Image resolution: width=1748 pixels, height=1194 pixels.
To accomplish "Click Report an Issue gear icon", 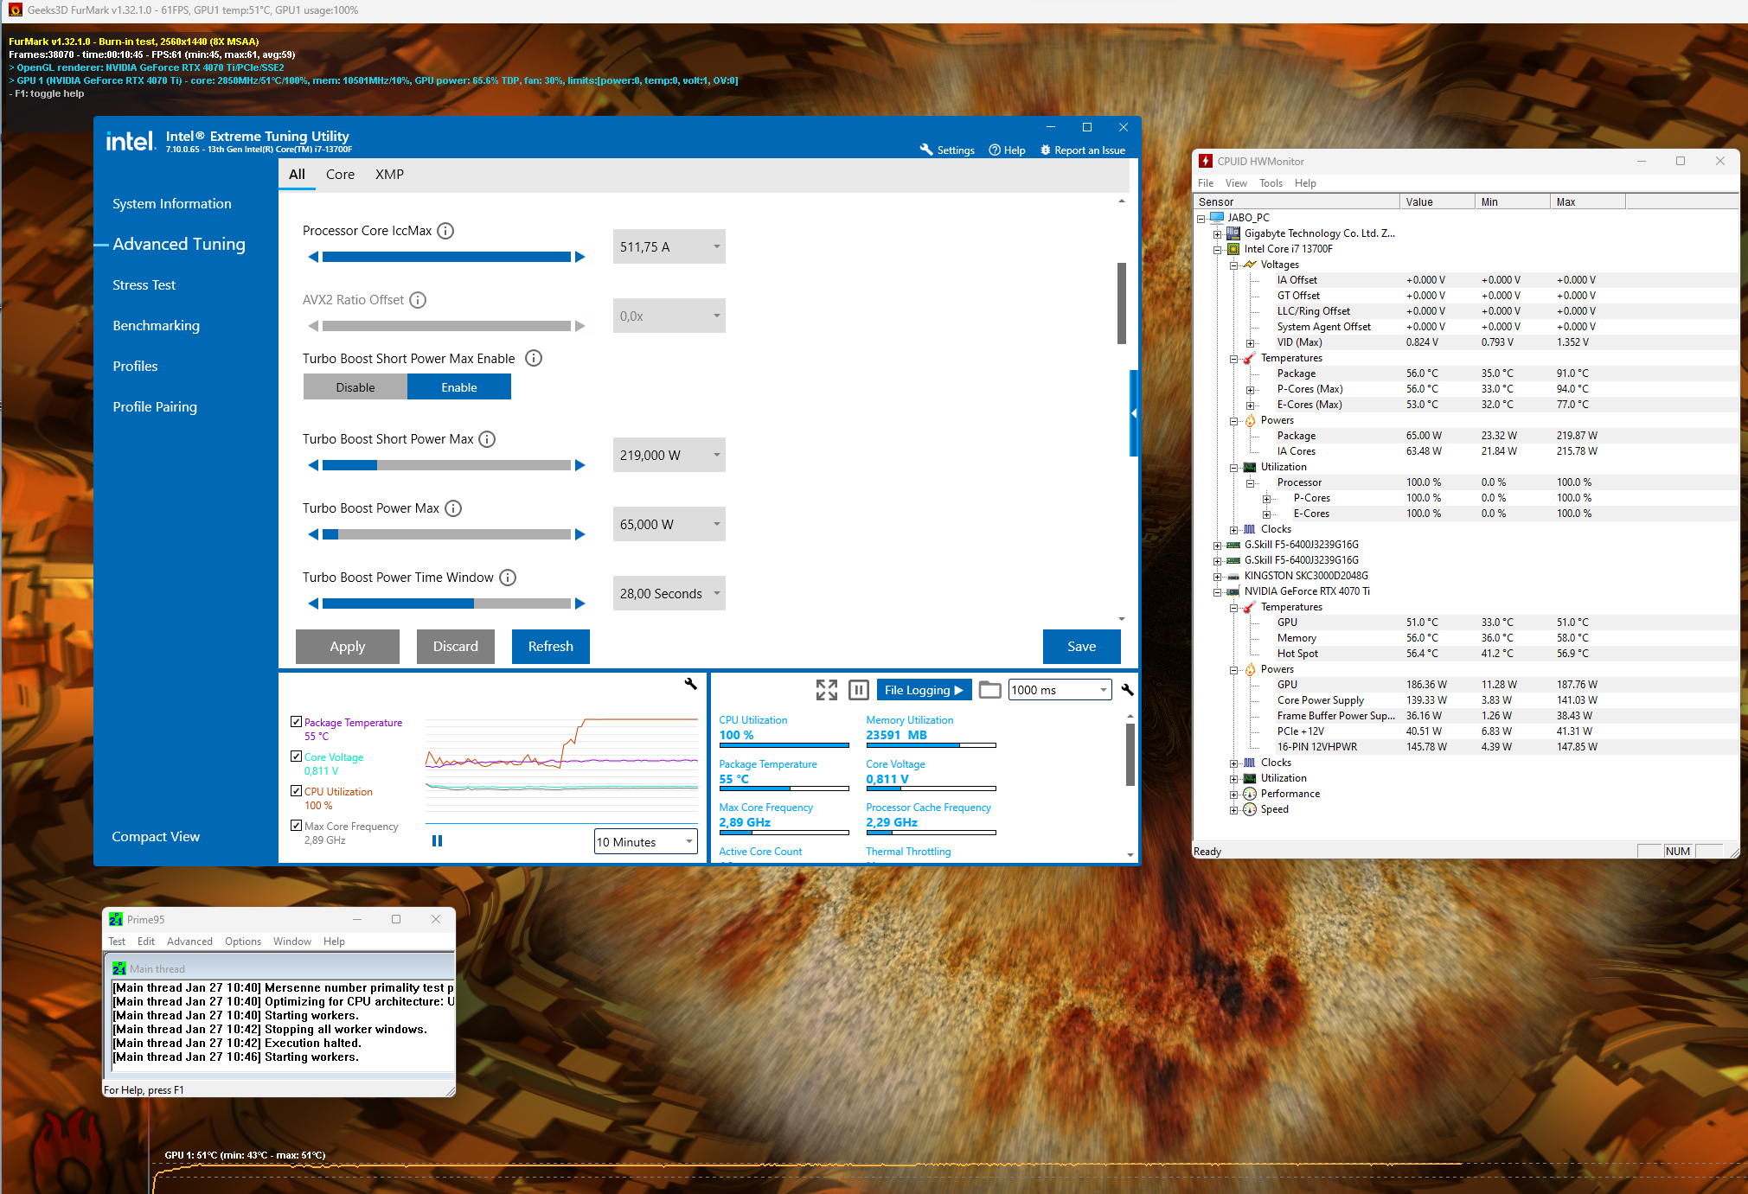I will [x=1045, y=150].
